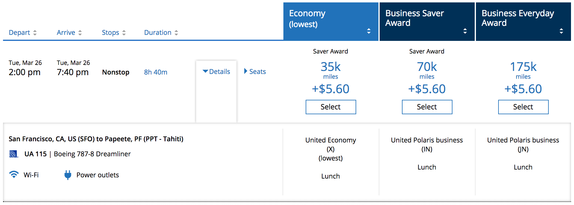The image size is (574, 205).
Task: Click the Wi-Fi amenity icon
Action: [14, 175]
